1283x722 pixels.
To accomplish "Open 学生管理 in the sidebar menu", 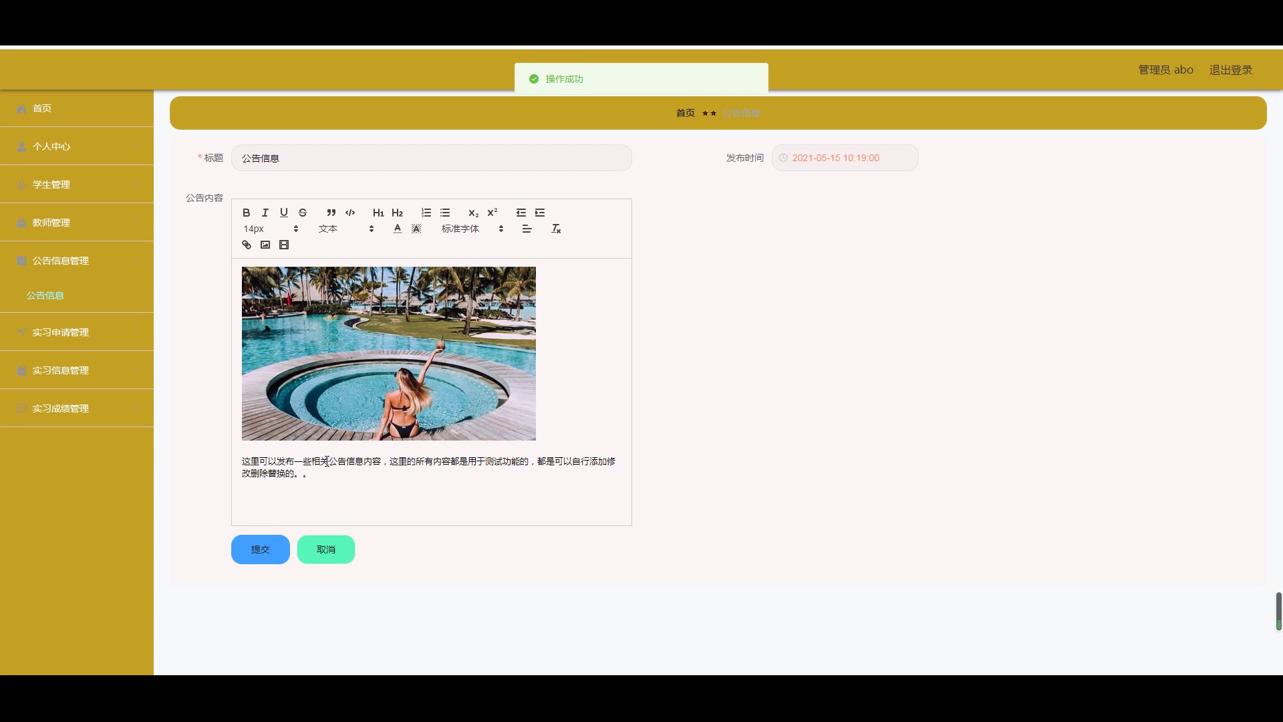I will point(51,185).
